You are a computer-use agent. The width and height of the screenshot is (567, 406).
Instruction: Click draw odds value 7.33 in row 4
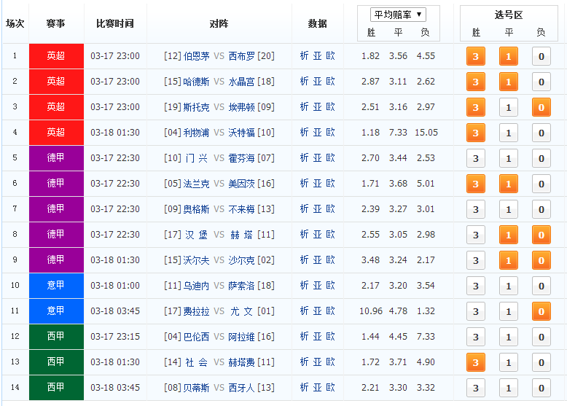click(x=398, y=133)
